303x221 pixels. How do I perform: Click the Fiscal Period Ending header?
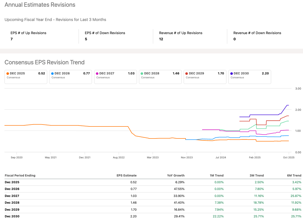(20, 175)
